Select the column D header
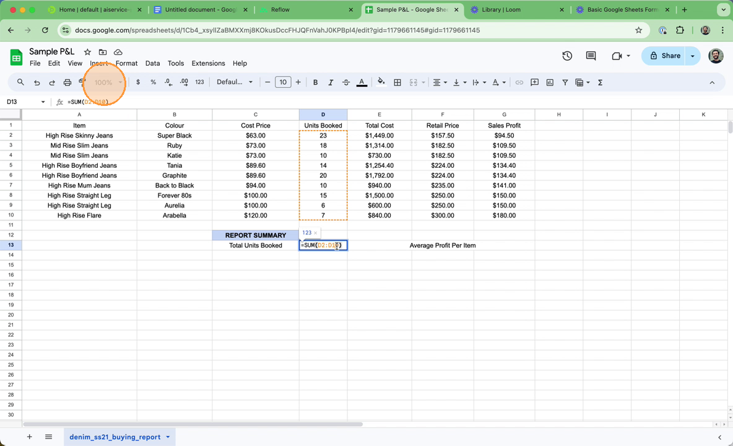This screenshot has width=733, height=446. [x=323, y=115]
